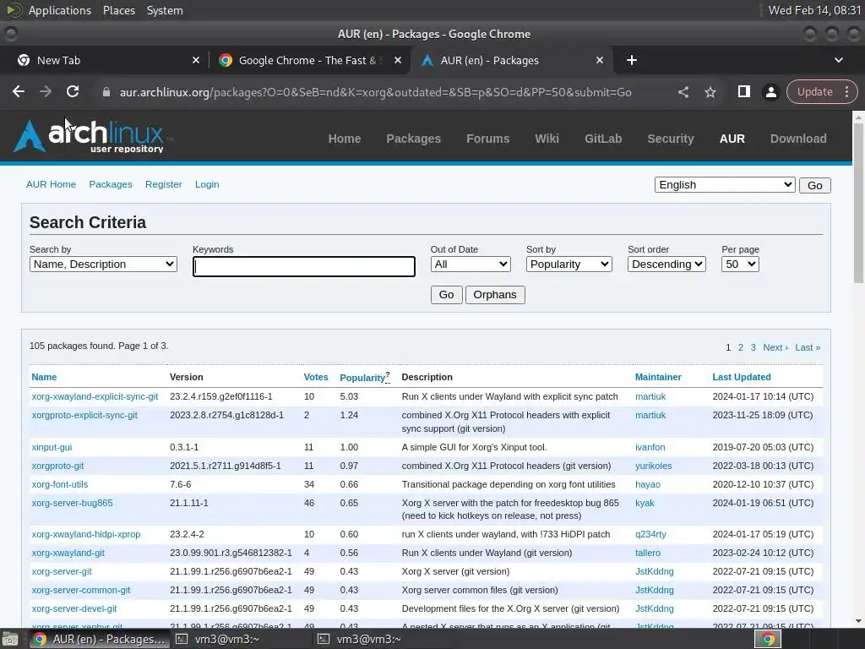The image size is (865, 649).
Task: Click the Register link
Action: pyautogui.click(x=163, y=184)
